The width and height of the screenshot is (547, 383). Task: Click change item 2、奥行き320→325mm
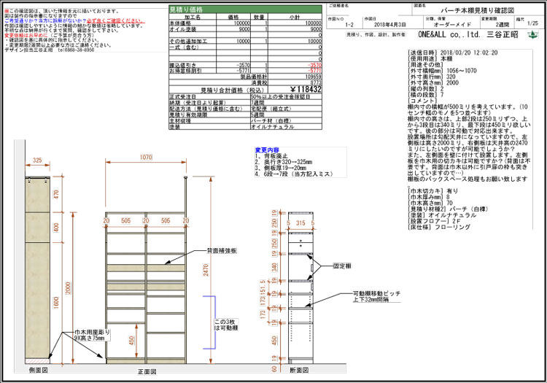click(284, 162)
